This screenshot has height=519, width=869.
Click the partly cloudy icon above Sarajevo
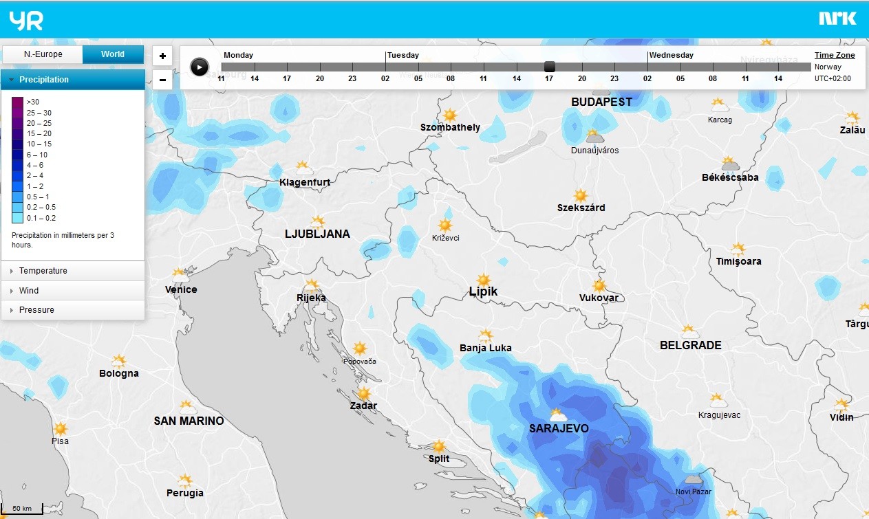557,415
